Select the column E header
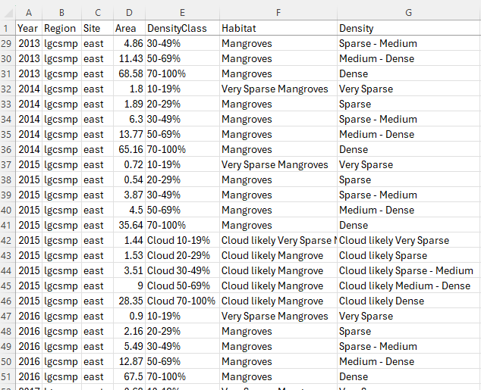Viewport: 481px width, 390px height. point(181,12)
